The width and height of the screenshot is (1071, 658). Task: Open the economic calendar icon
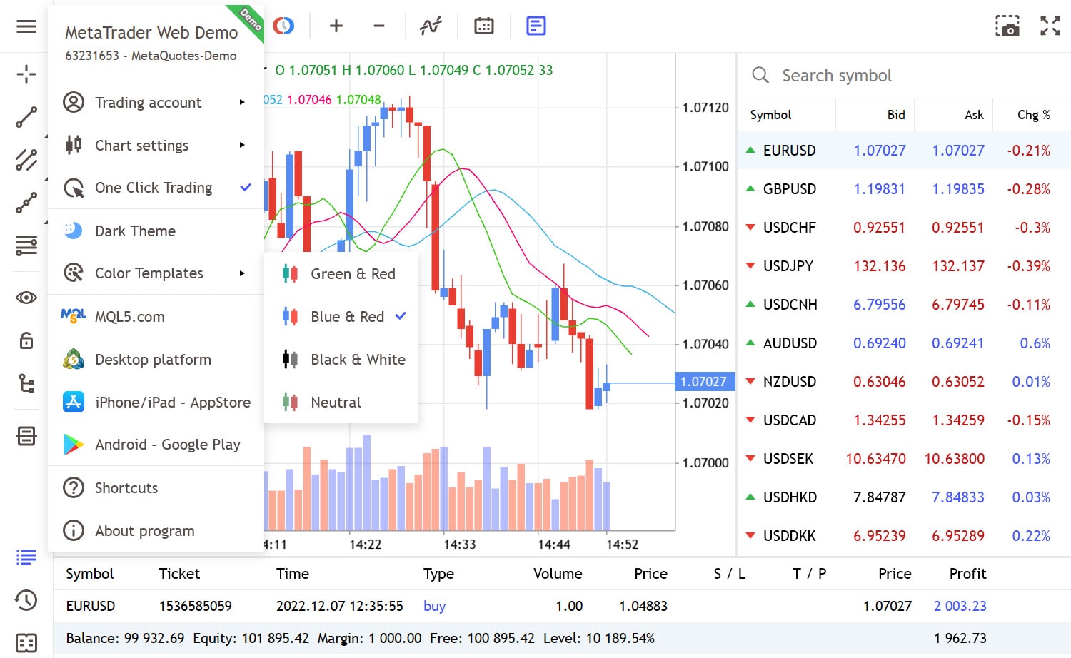[x=484, y=26]
